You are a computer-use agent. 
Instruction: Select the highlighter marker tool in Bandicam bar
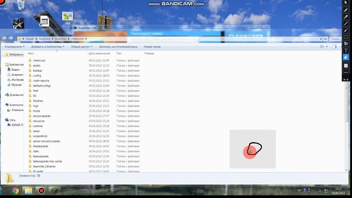346,17
